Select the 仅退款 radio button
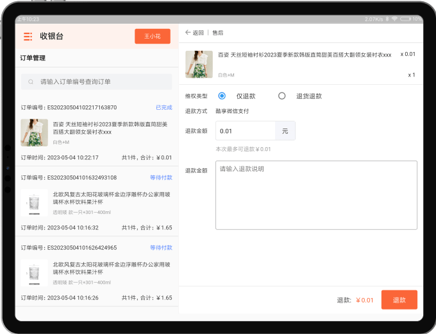This screenshot has height=334, width=436. [x=222, y=96]
